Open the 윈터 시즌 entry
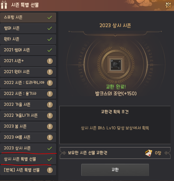 pos(28,39)
